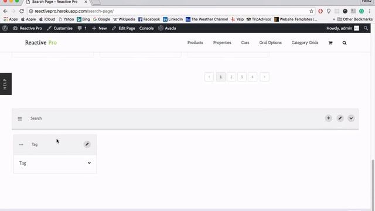Screen dimensions: 375x211
Task: Open The Weather Channel bookmark
Action: point(207,19)
